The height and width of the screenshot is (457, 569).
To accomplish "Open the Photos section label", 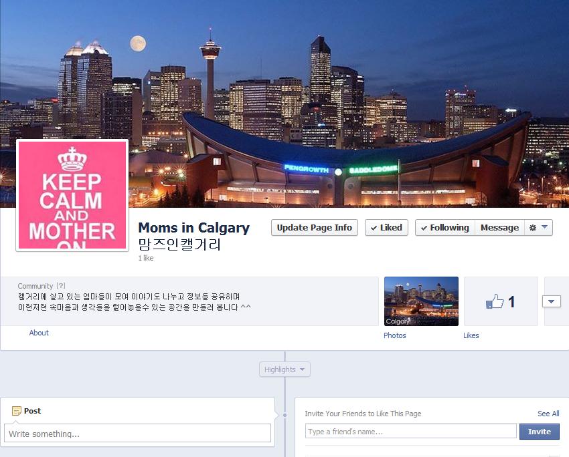I will pos(395,335).
